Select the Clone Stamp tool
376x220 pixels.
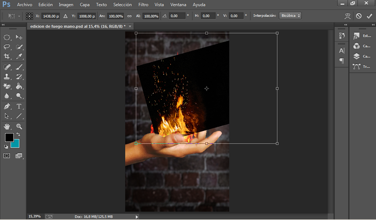click(7, 77)
